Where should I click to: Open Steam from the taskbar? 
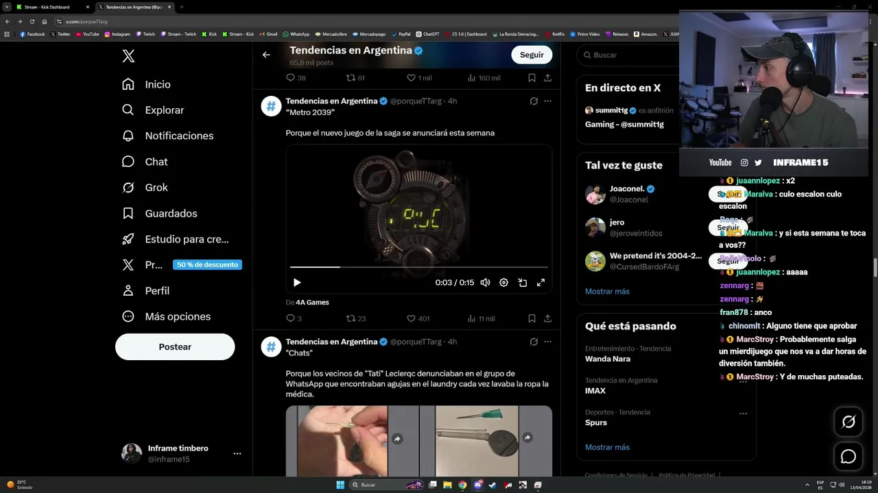(493, 485)
